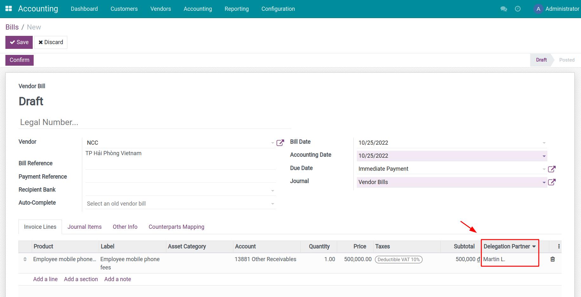Switch to the Journal Items tab
The height and width of the screenshot is (297, 581).
coord(84,227)
